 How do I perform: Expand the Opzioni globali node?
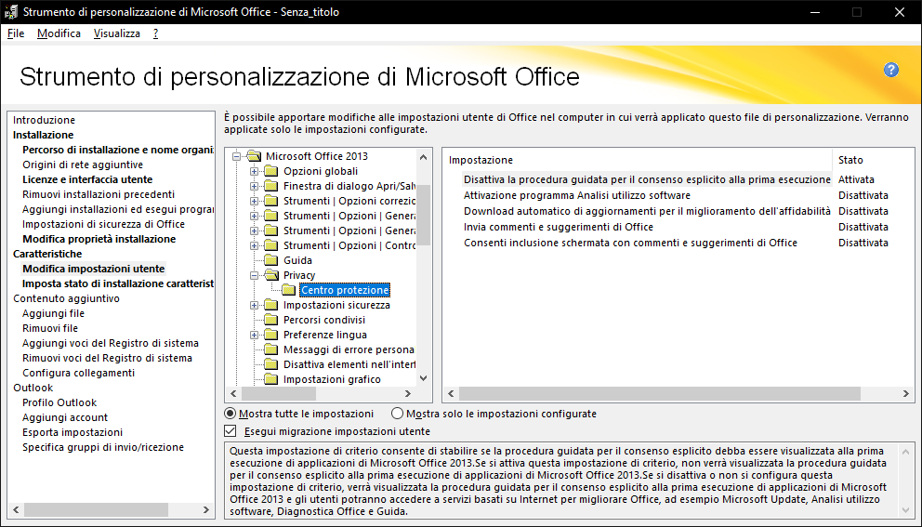pyautogui.click(x=254, y=171)
